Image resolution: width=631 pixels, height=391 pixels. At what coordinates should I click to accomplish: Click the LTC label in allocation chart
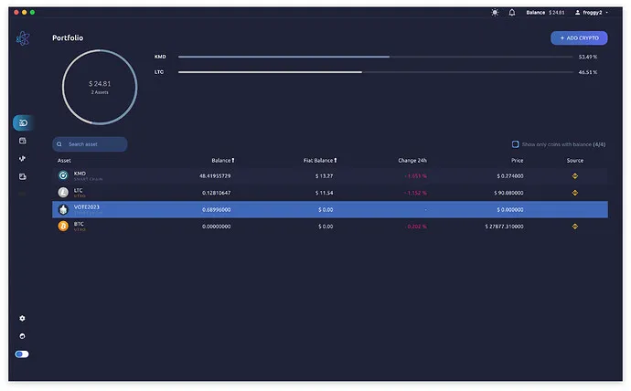[159, 72]
